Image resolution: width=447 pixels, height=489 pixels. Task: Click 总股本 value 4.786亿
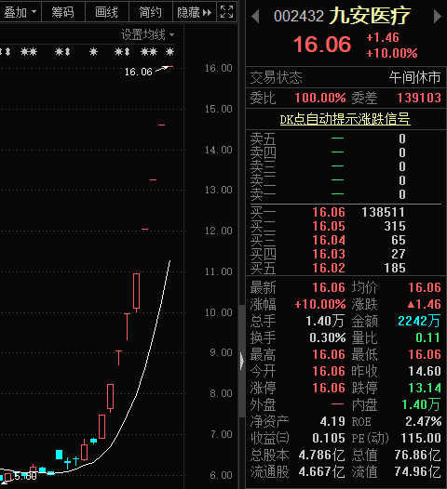tap(321, 455)
